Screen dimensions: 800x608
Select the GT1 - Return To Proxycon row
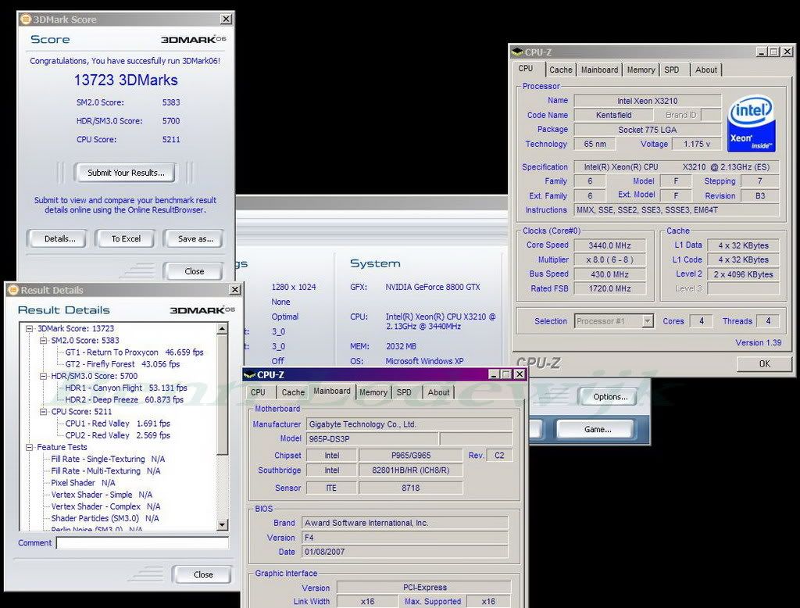(134, 352)
